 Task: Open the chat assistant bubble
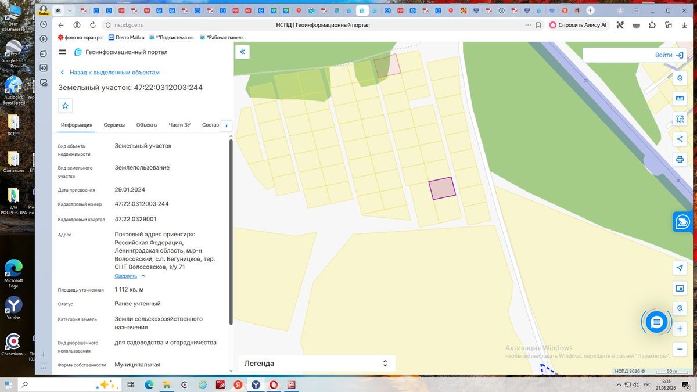coord(656,322)
